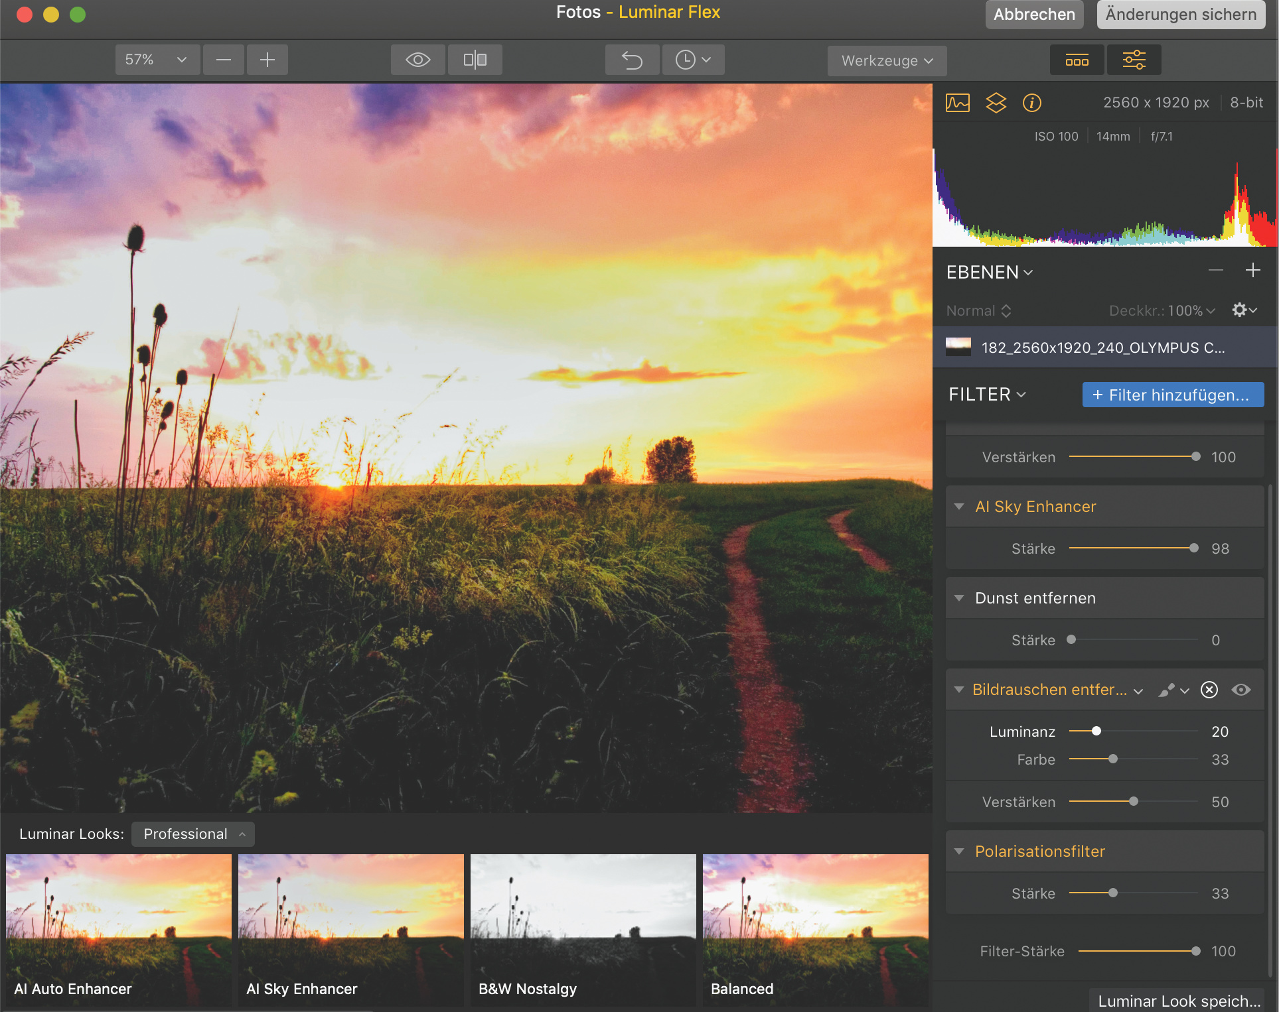Click the undo arrow icon
The image size is (1279, 1012).
(x=632, y=60)
